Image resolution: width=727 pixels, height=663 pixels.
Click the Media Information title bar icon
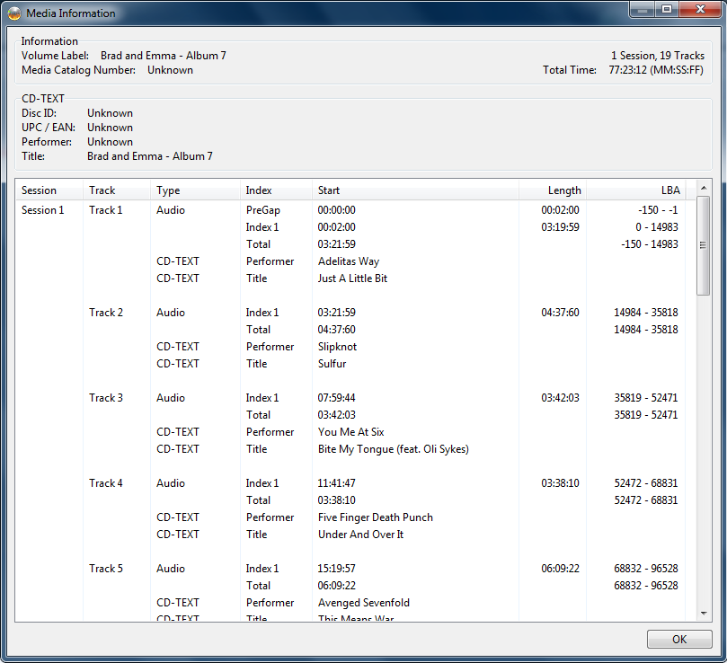[x=14, y=13]
